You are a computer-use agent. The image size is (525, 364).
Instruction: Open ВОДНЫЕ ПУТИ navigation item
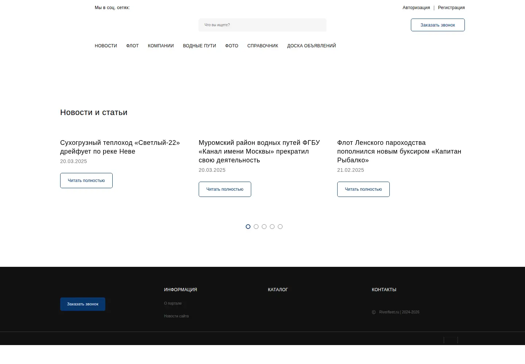199,46
